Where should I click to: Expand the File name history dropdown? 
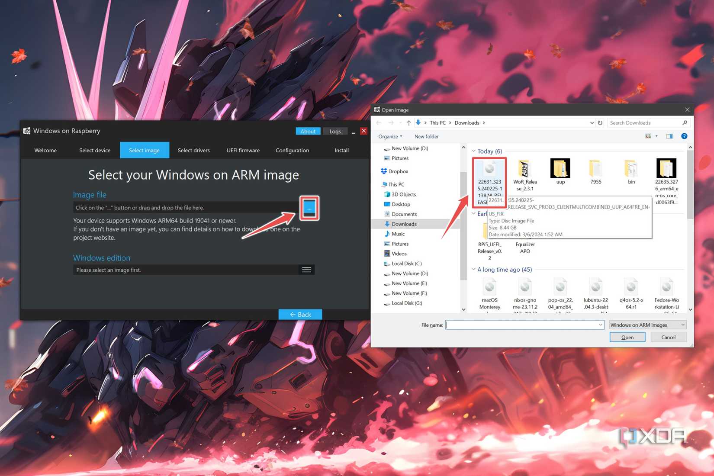click(600, 325)
